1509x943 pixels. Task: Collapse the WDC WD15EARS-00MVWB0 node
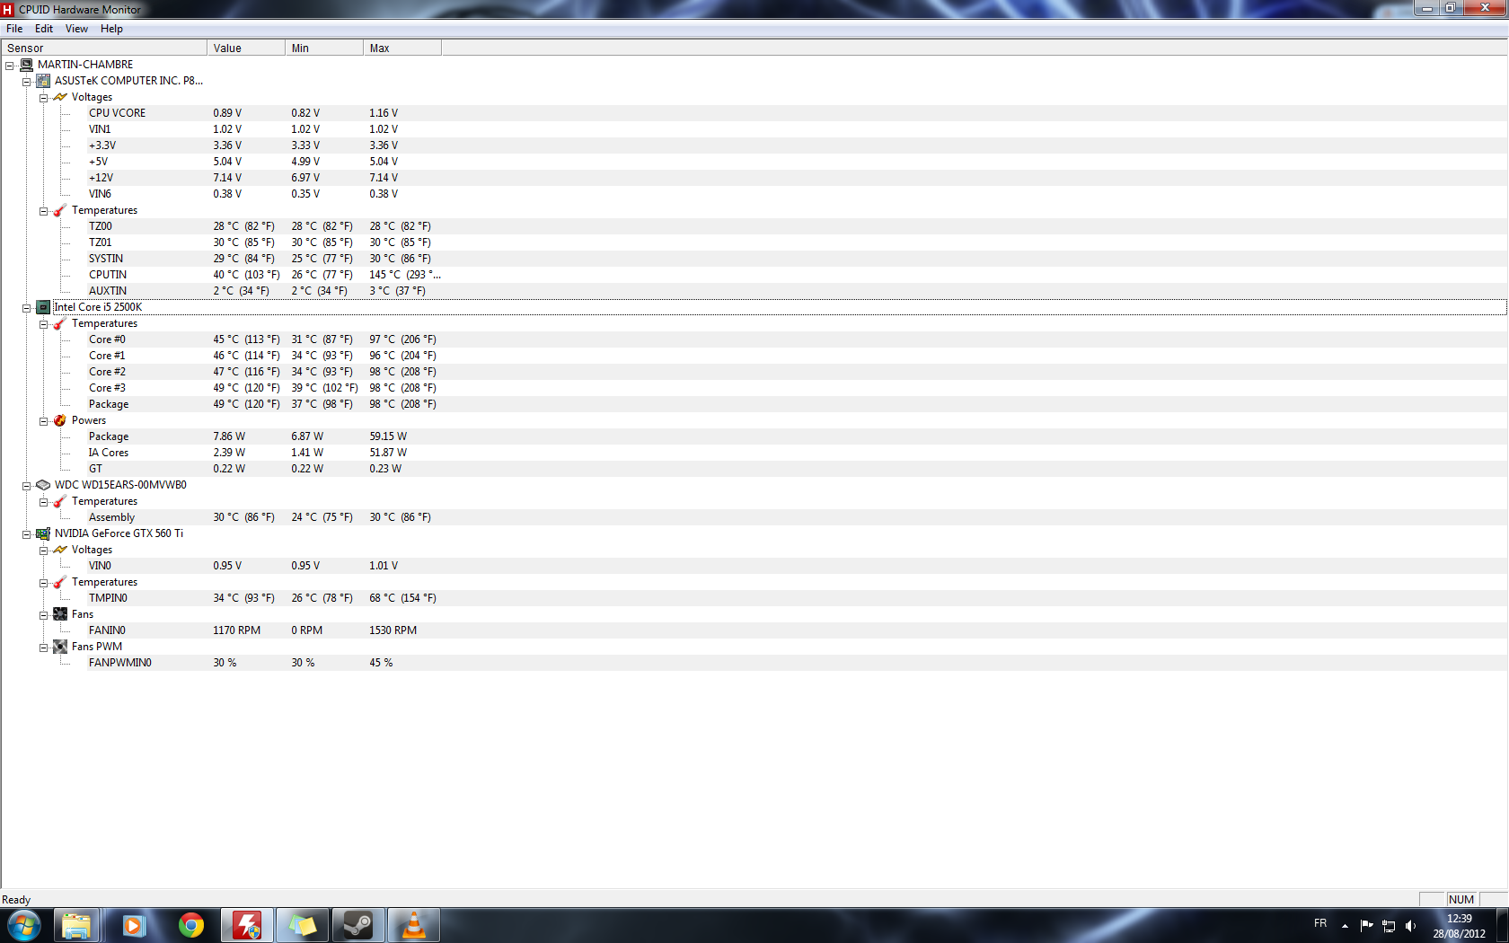coord(27,486)
